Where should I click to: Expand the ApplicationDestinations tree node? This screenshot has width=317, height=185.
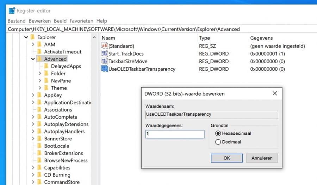point(33,102)
